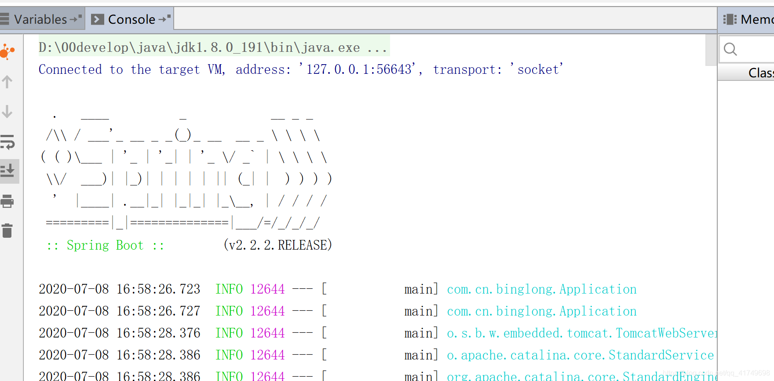Click the search magnifier icon in Memory
The image size is (774, 381).
coord(730,49)
